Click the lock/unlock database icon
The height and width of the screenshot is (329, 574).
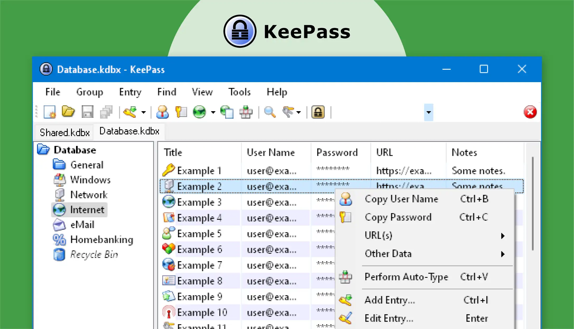(317, 112)
